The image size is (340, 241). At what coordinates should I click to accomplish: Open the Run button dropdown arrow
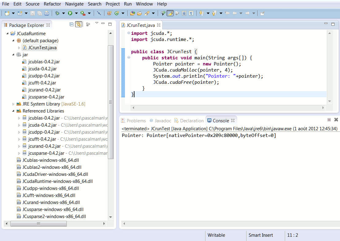click(76, 13)
